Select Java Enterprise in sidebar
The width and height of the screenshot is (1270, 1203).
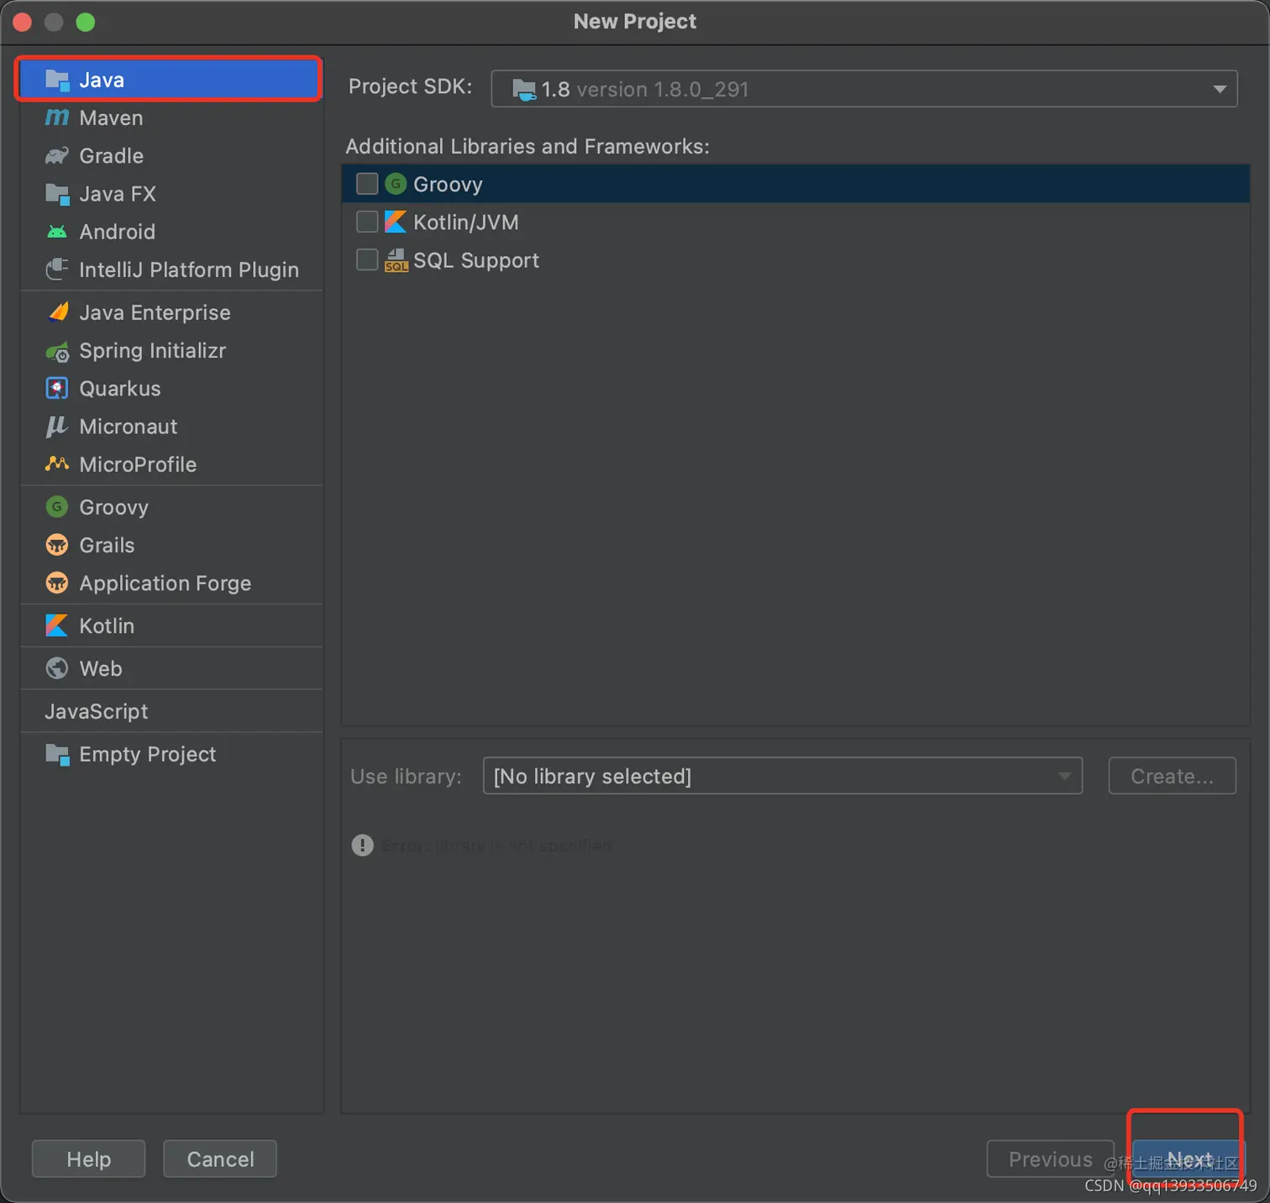tap(172, 312)
